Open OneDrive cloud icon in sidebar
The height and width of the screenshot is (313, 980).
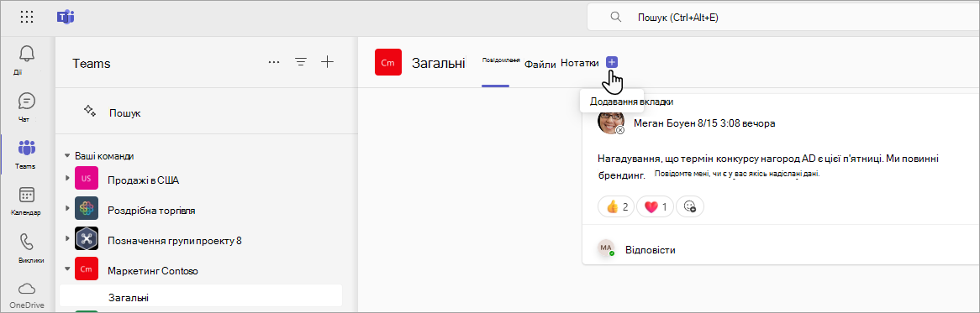pyautogui.click(x=27, y=288)
